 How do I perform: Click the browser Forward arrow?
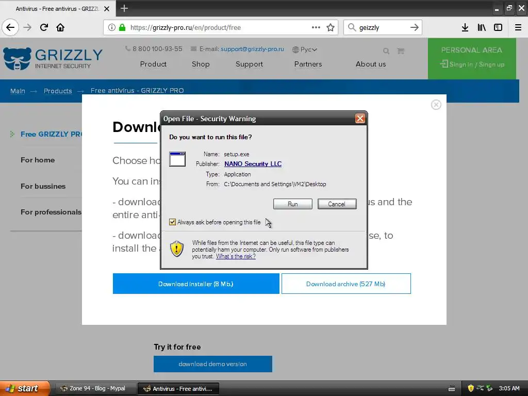(27, 27)
